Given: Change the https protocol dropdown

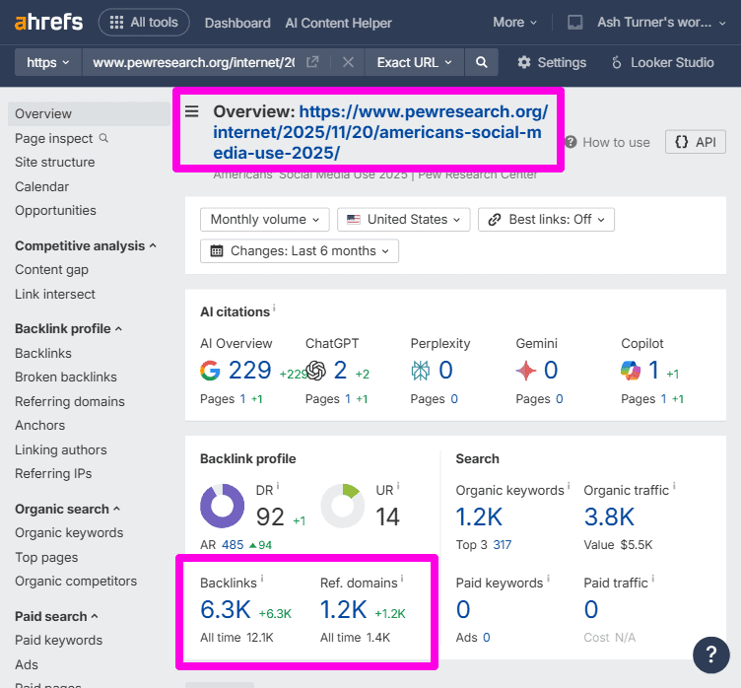Looking at the screenshot, I should coord(47,62).
